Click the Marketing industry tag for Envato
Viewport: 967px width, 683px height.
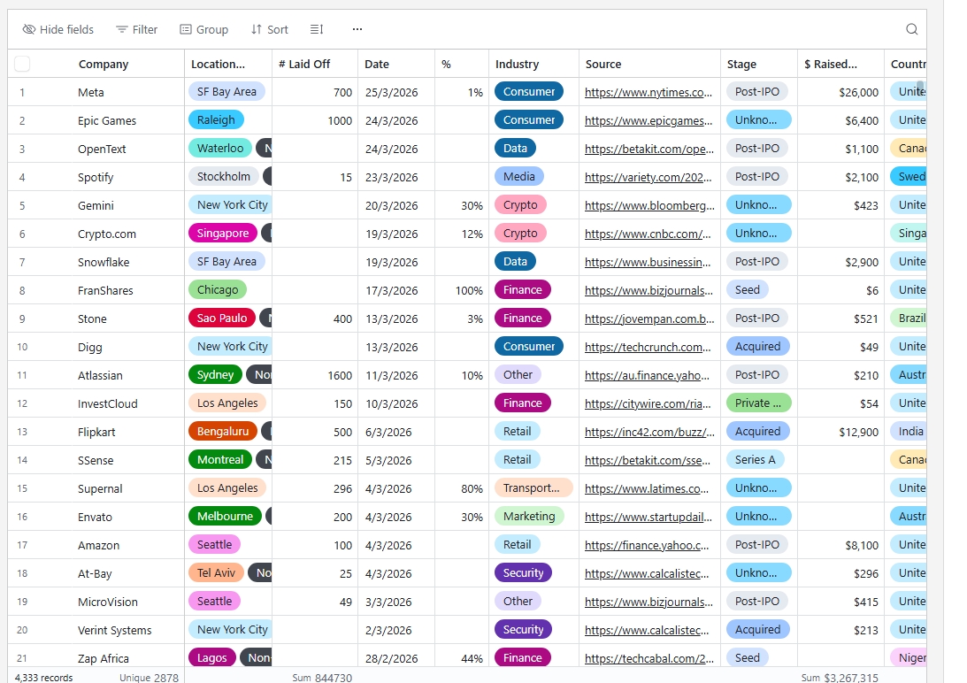529,517
